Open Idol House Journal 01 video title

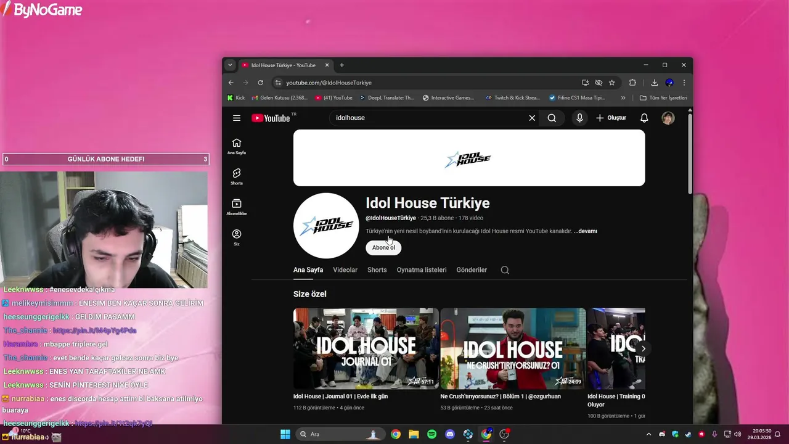[x=340, y=397]
